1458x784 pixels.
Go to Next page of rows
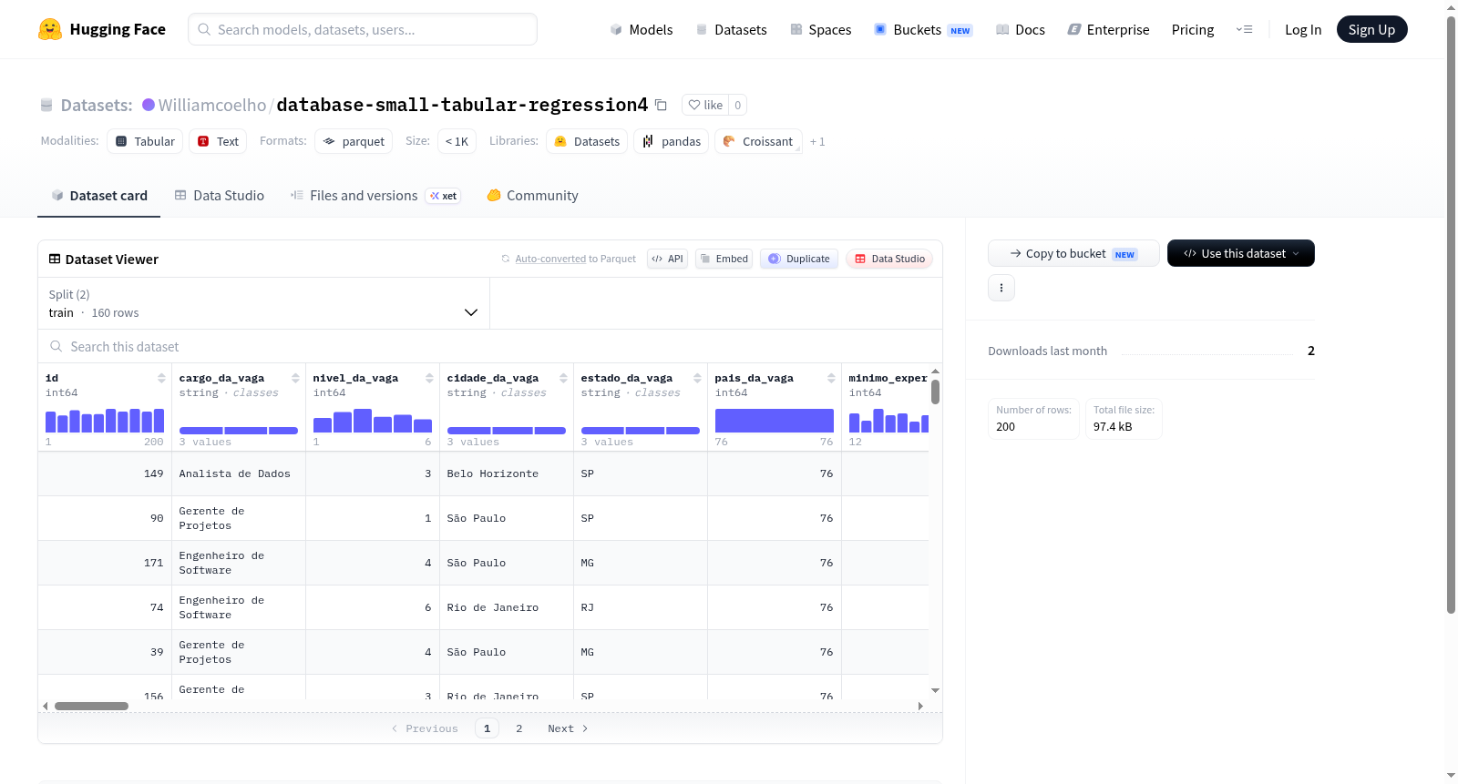click(568, 728)
